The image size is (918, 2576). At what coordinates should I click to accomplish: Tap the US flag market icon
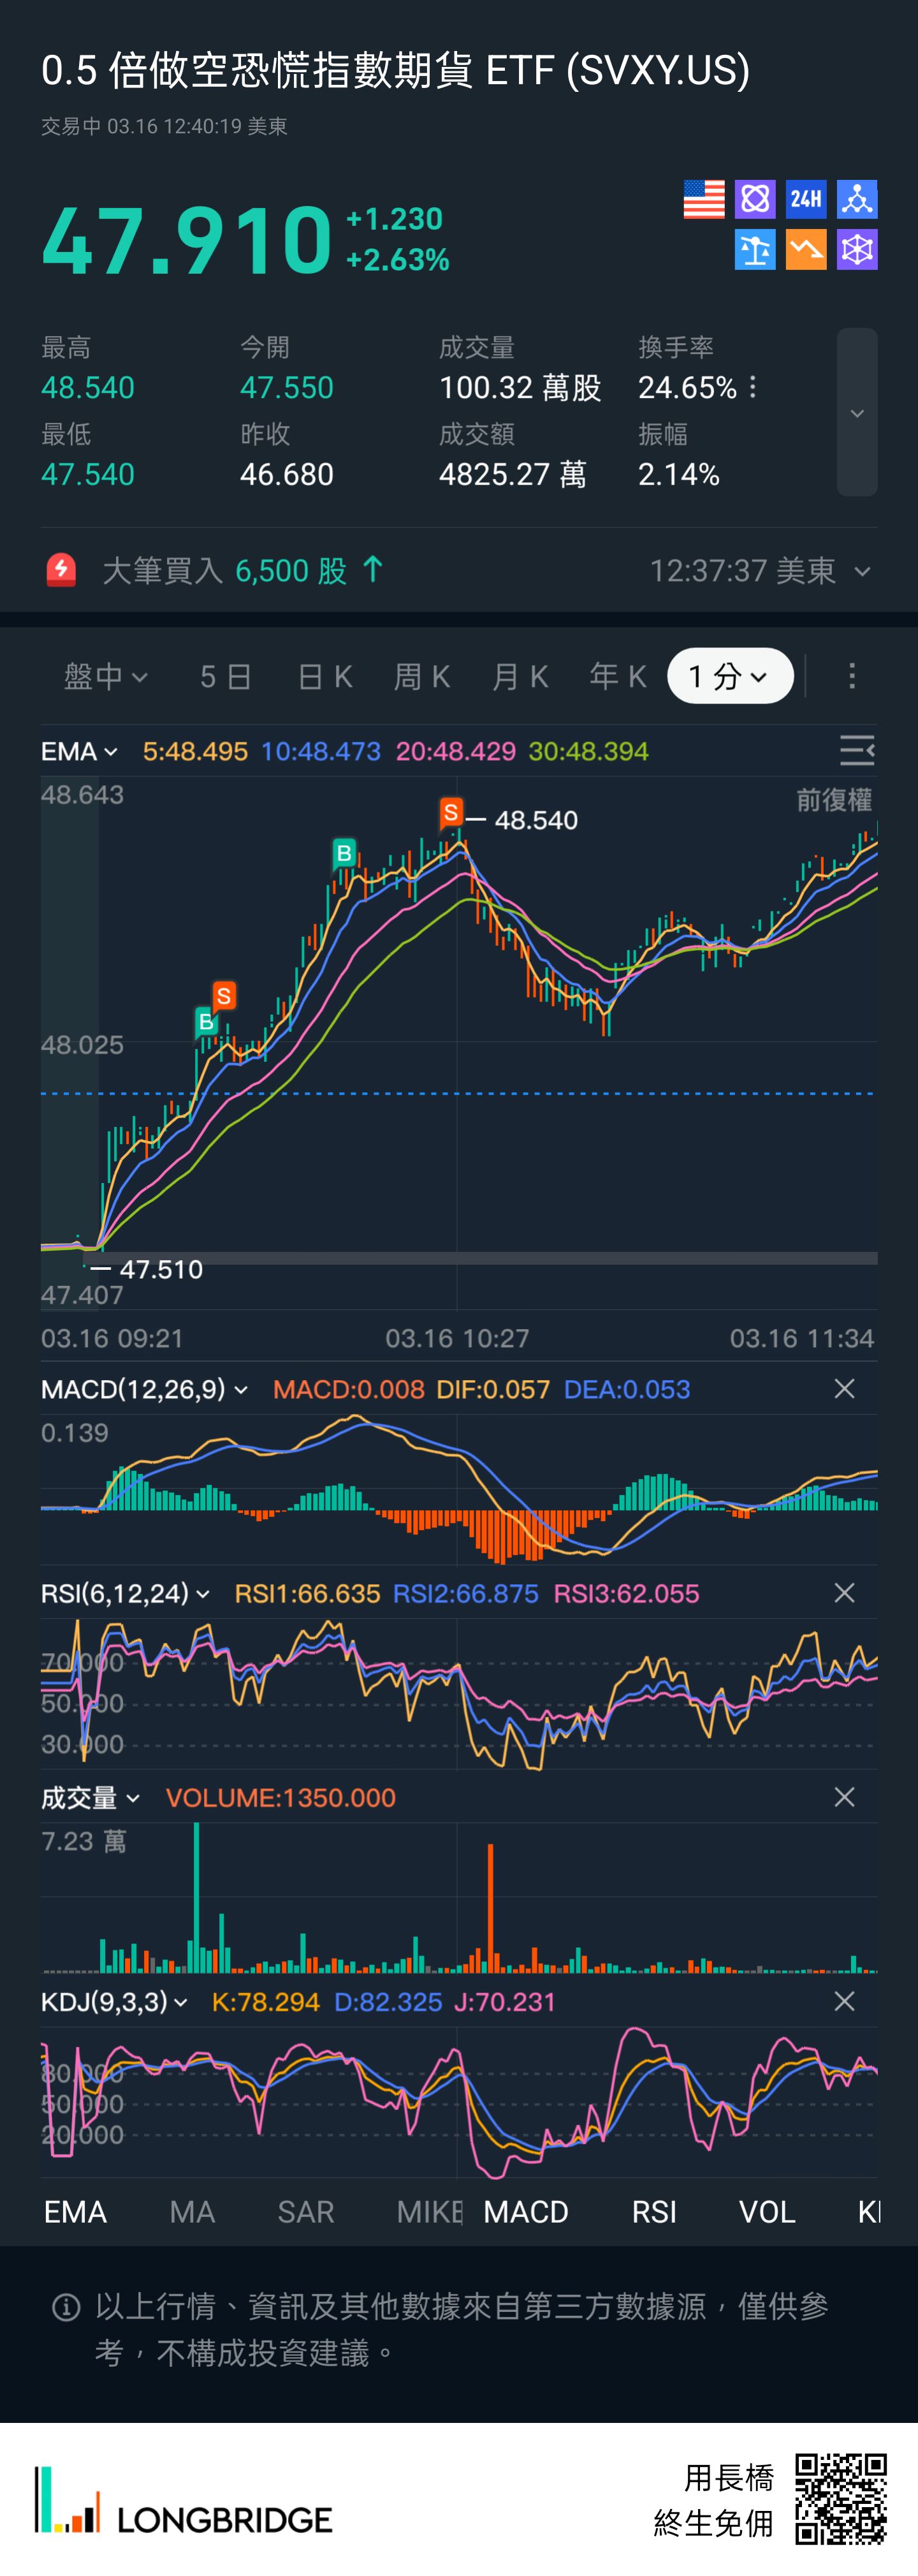tap(703, 199)
